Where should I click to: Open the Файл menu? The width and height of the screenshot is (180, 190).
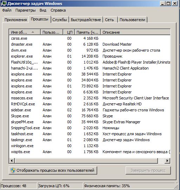(x=7, y=10)
